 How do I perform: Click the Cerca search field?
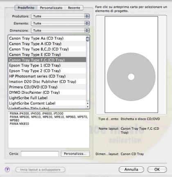point(40,154)
